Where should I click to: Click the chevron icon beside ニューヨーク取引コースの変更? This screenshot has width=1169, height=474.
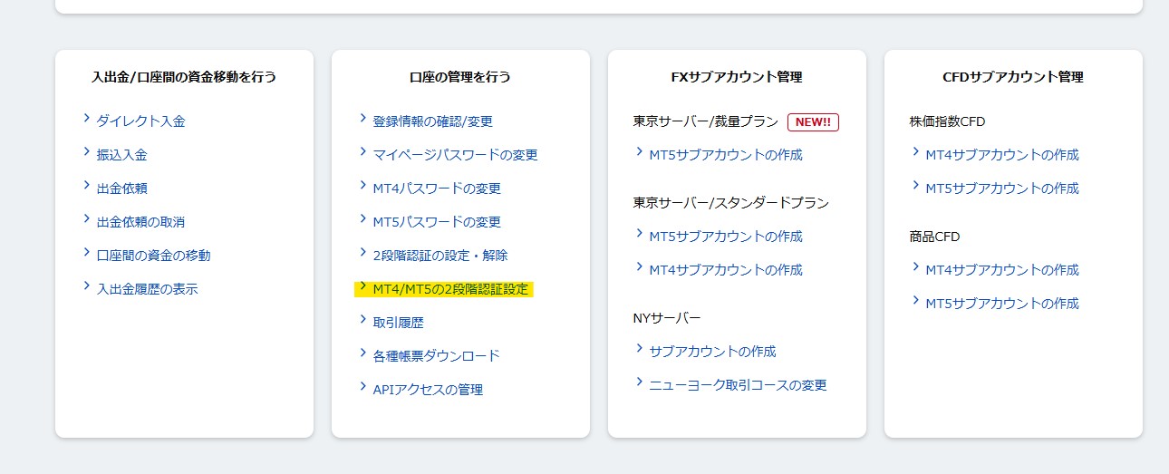coord(639,382)
